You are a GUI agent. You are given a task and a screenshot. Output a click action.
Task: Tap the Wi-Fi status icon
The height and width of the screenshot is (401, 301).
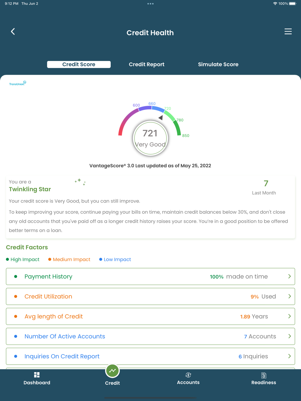[x=275, y=4]
